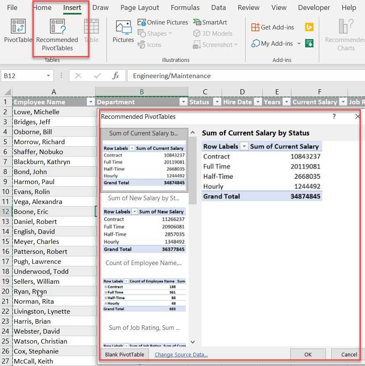Click the dialog list scrollbar thumb
The width and height of the screenshot is (365, 366).
[x=192, y=171]
